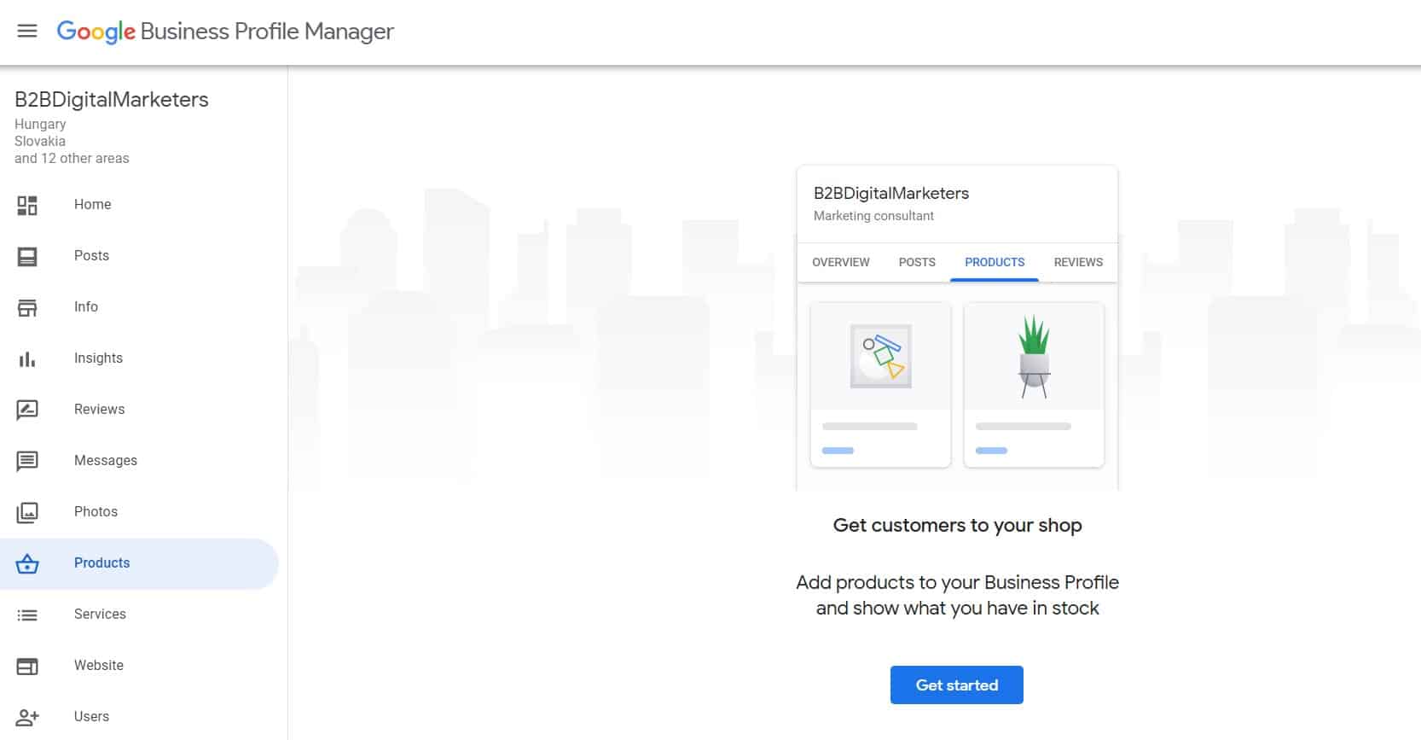The height and width of the screenshot is (740, 1421).
Task: Open Services in the sidebar
Action: pyautogui.click(x=139, y=615)
